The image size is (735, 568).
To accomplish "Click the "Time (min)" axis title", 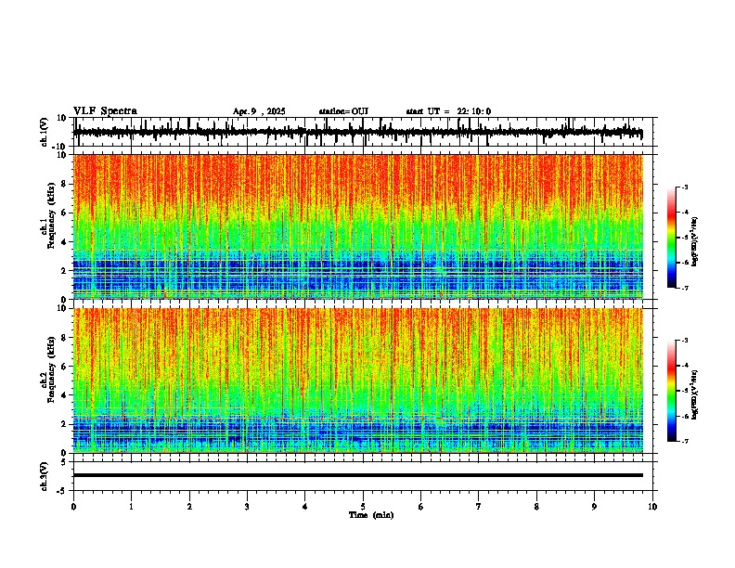I will pyautogui.click(x=371, y=515).
